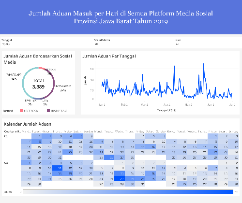Click calendar cell 16 in Q1's second month block

(x=151, y=147)
